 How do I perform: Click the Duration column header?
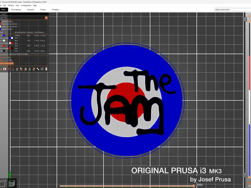[x=30, y=32]
